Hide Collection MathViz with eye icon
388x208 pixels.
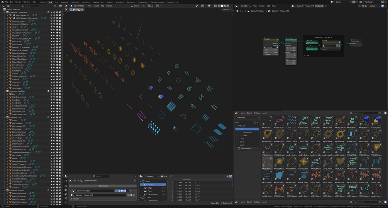pos(54,190)
